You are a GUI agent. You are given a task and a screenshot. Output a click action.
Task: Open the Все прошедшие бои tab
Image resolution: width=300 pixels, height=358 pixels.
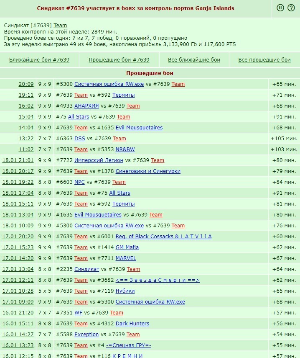(264, 60)
